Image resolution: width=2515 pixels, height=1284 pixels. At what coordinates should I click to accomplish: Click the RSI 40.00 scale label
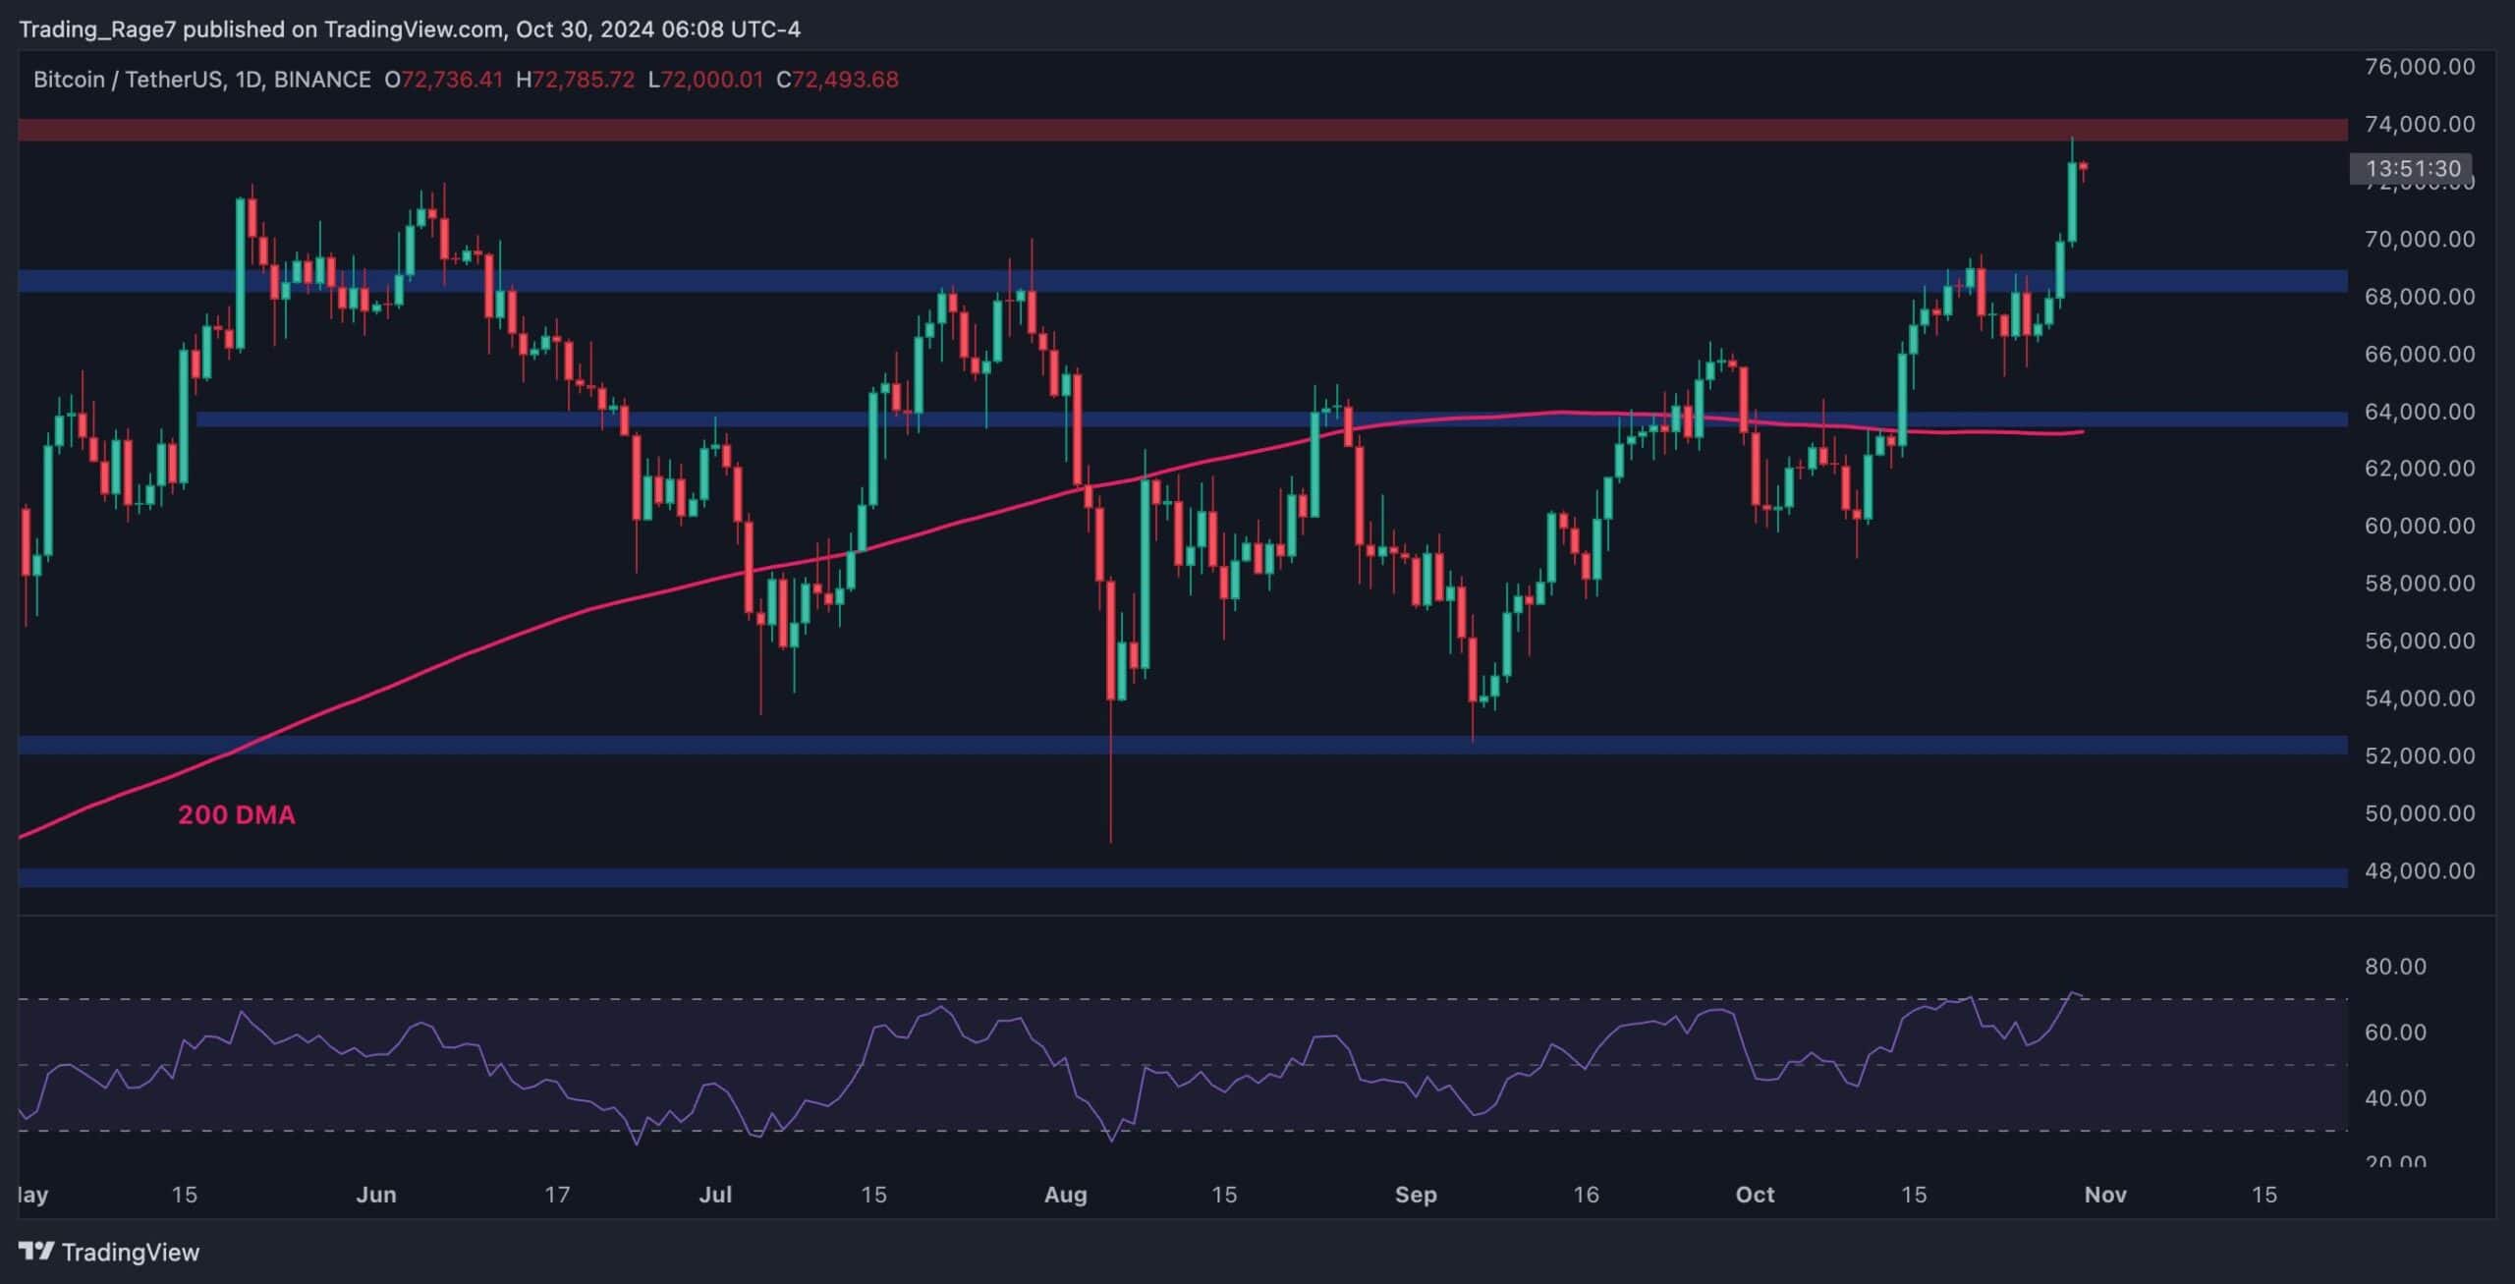coord(2394,1097)
